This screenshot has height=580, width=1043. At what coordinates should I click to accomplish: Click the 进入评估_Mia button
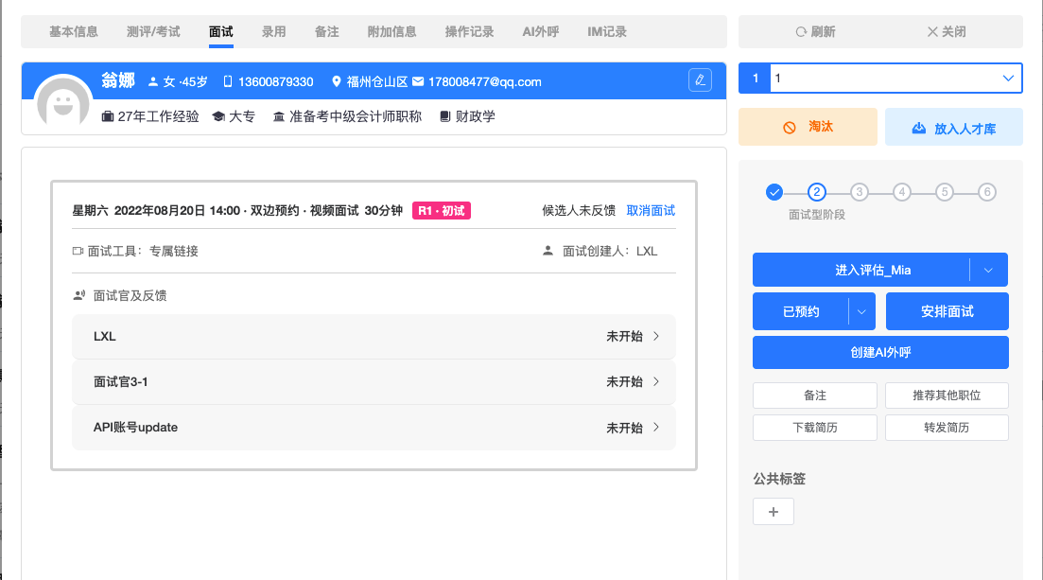pyautogui.click(x=860, y=270)
